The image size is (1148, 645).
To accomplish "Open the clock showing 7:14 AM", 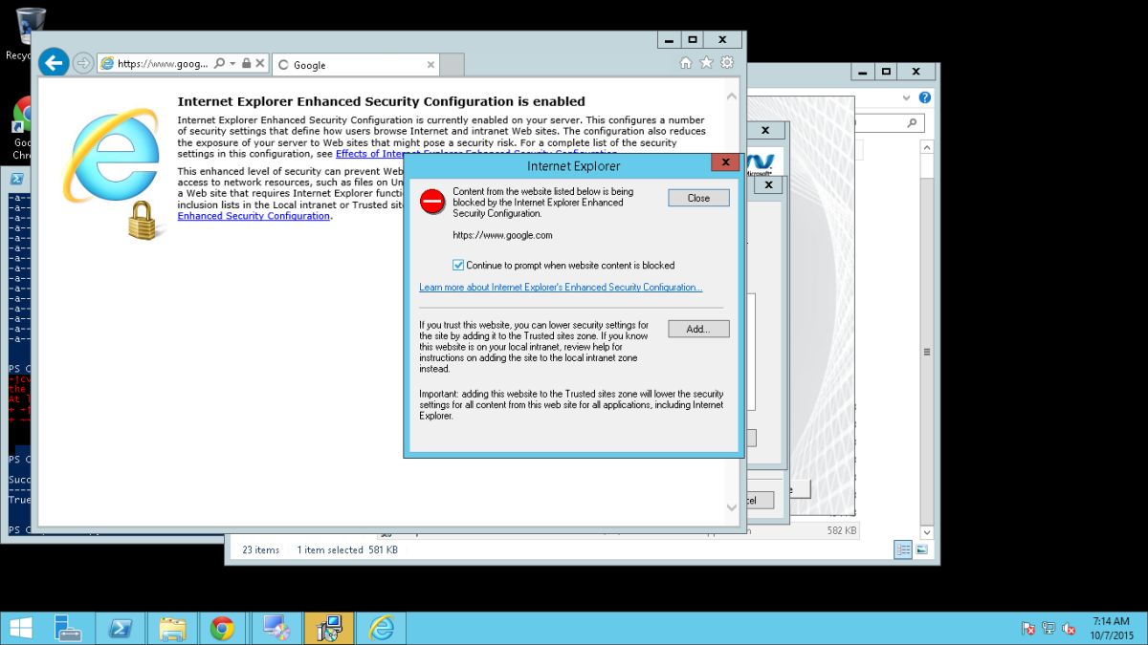I will tap(1110, 628).
